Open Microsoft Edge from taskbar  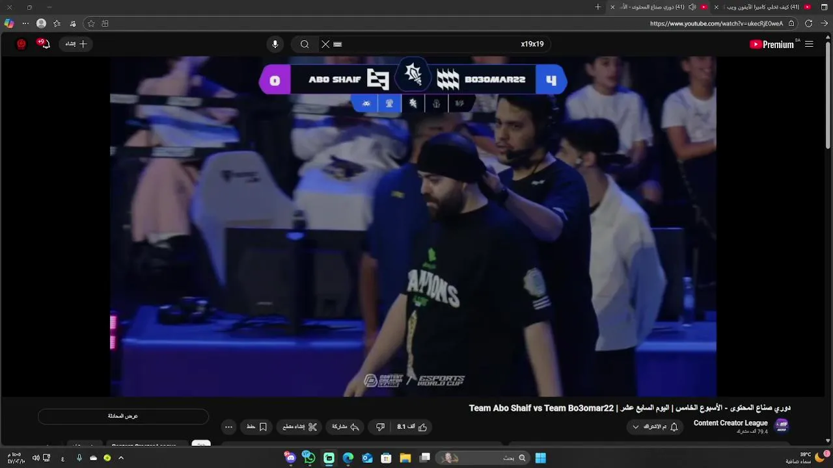point(348,458)
